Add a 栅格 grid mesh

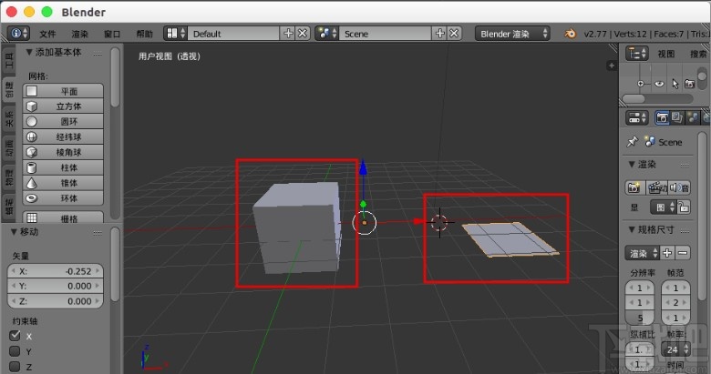tap(63, 217)
